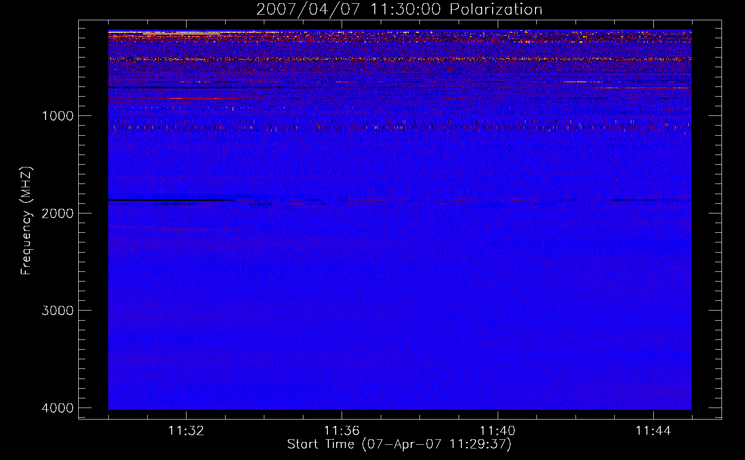Click the 4000 frequency tick label
Screen dimensions: 745x460
point(58,408)
